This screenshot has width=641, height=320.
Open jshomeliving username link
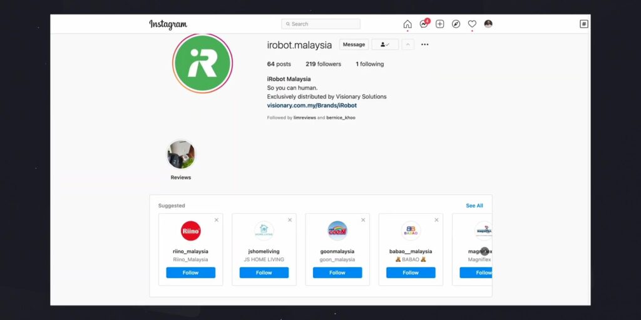point(264,251)
